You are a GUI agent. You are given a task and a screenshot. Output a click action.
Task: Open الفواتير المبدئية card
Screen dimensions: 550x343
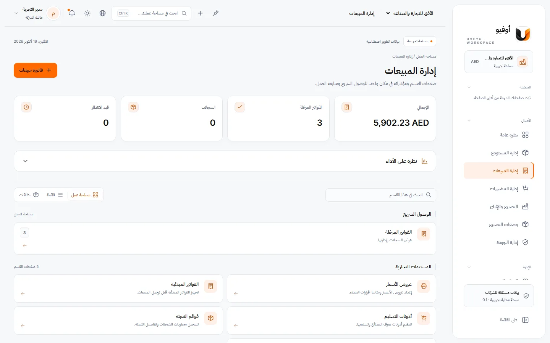(118, 289)
